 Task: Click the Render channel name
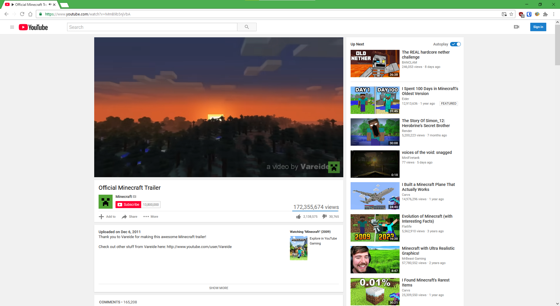[x=407, y=131]
